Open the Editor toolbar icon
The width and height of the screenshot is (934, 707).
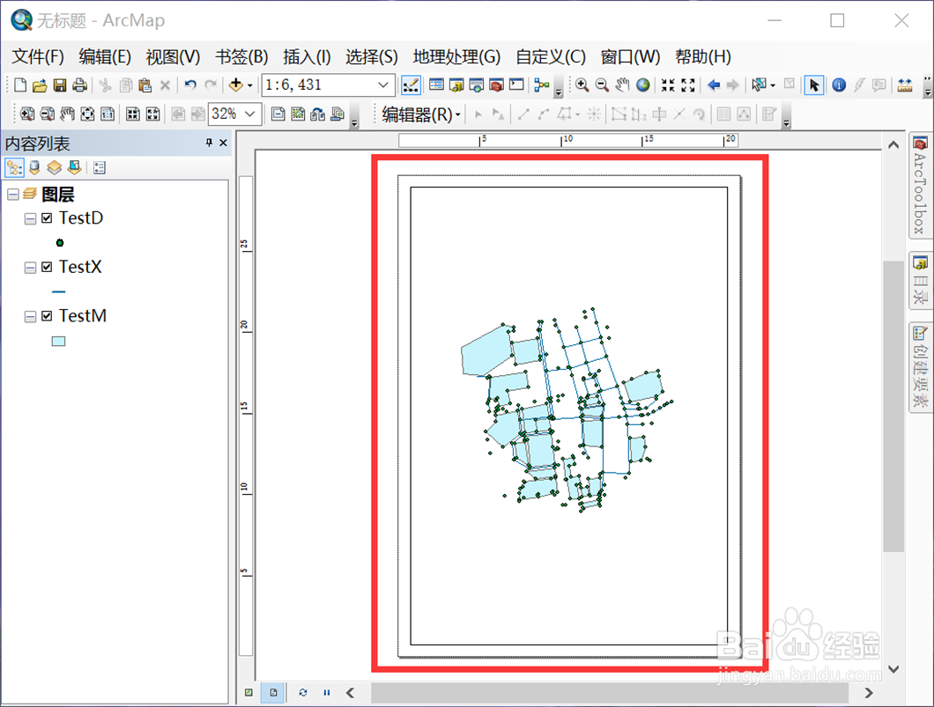click(411, 85)
